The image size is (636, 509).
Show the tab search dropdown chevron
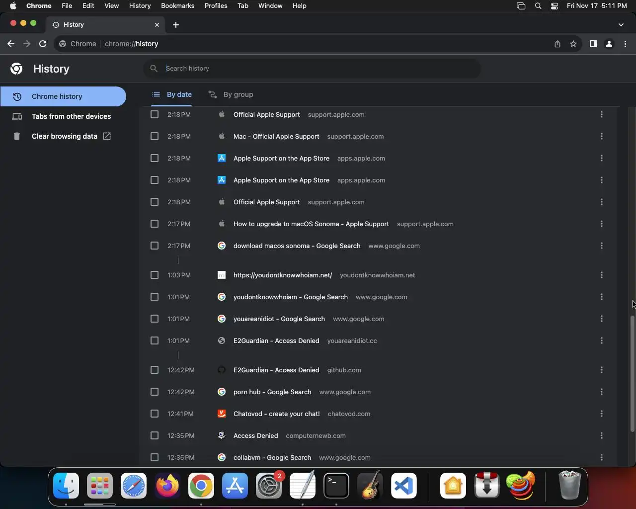click(x=621, y=24)
